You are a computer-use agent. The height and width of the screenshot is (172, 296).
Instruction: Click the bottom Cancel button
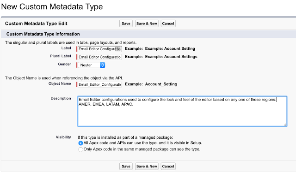point(168,166)
